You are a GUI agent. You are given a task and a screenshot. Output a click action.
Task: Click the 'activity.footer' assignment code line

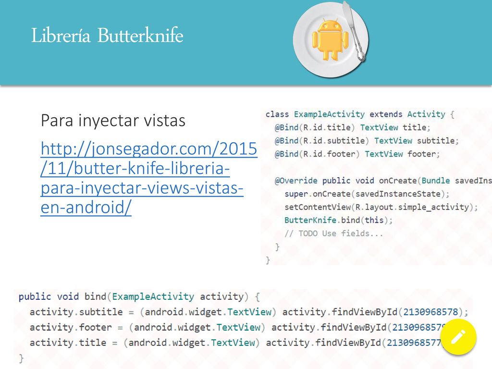(238, 327)
